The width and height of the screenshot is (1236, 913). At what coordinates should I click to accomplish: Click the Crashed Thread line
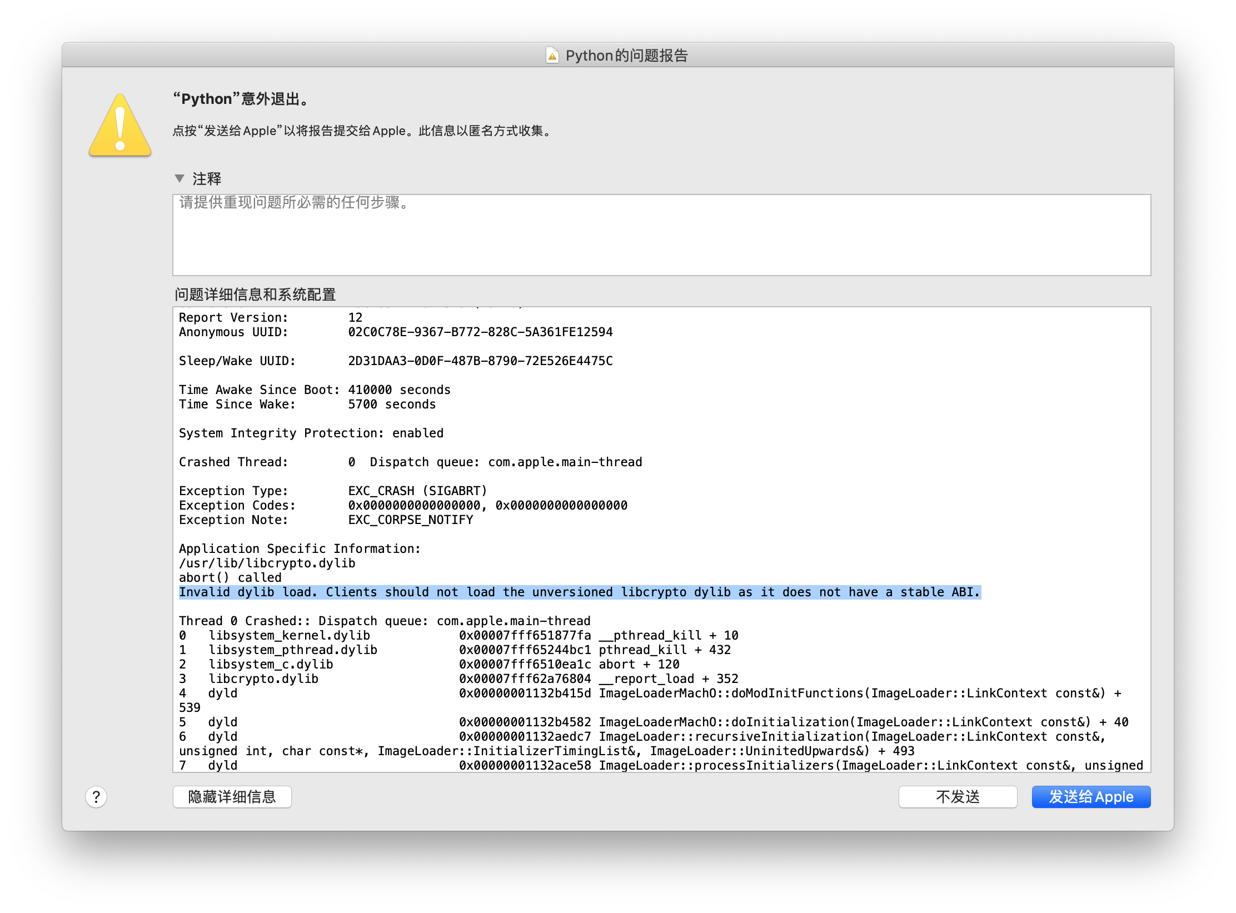click(410, 462)
